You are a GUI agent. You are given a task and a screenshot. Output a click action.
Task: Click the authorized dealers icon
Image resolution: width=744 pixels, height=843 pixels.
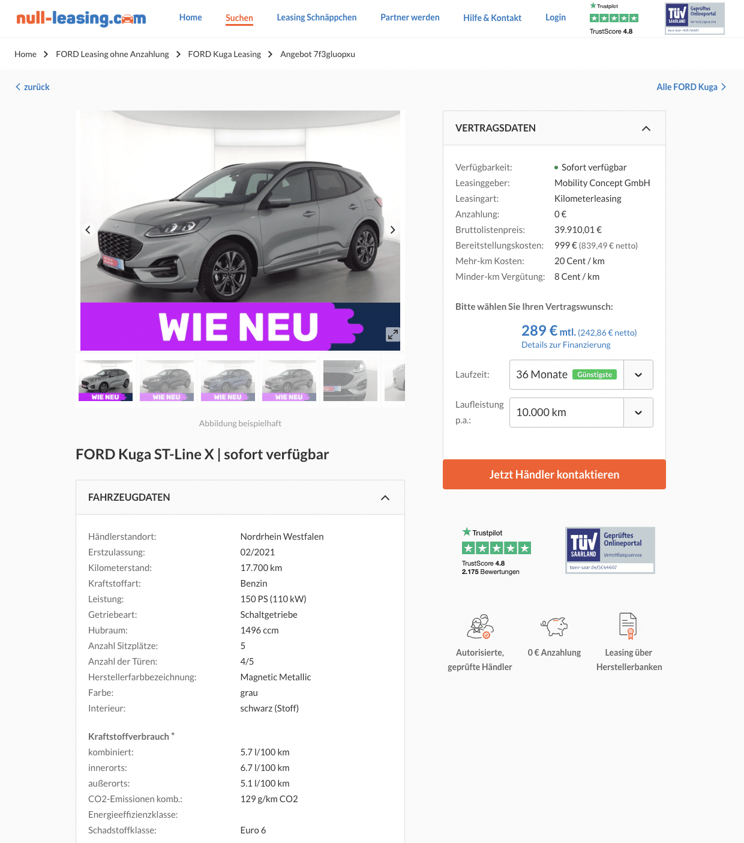tap(480, 626)
